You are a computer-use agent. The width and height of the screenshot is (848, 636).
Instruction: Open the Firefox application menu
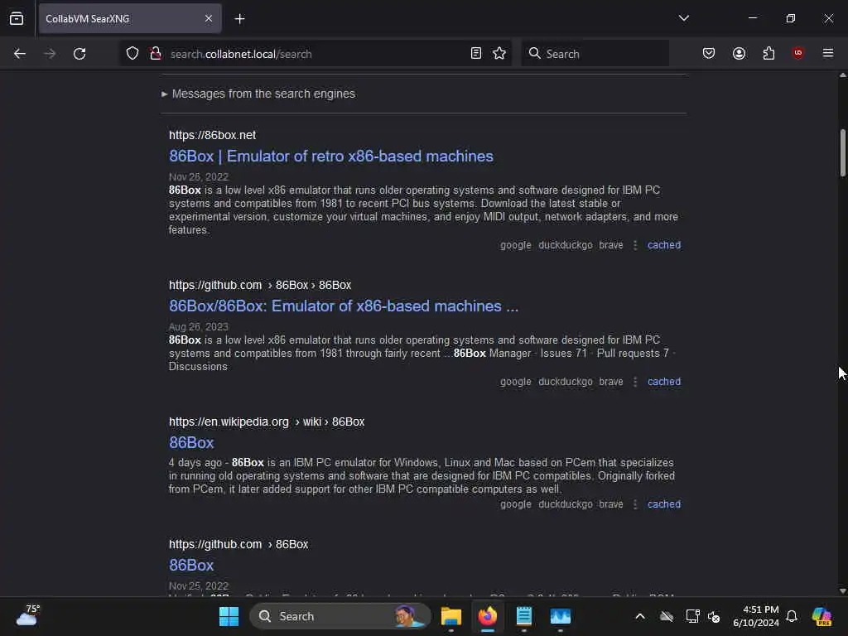click(x=828, y=53)
